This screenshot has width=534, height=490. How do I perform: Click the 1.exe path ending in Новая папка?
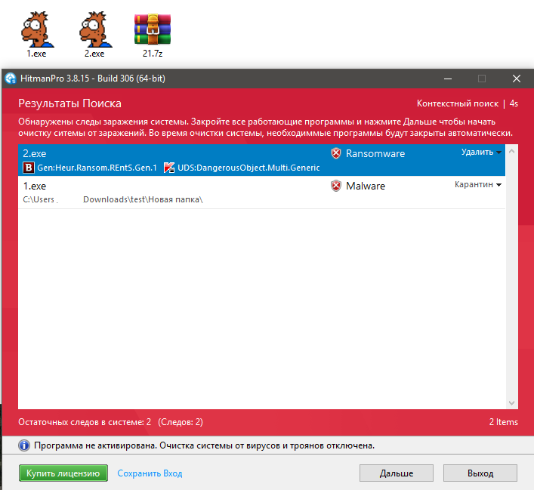click(113, 199)
